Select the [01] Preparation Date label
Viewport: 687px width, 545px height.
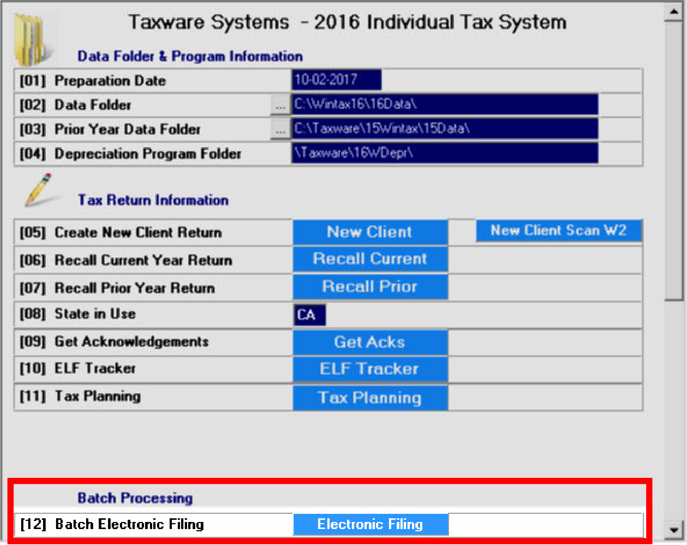(x=92, y=81)
